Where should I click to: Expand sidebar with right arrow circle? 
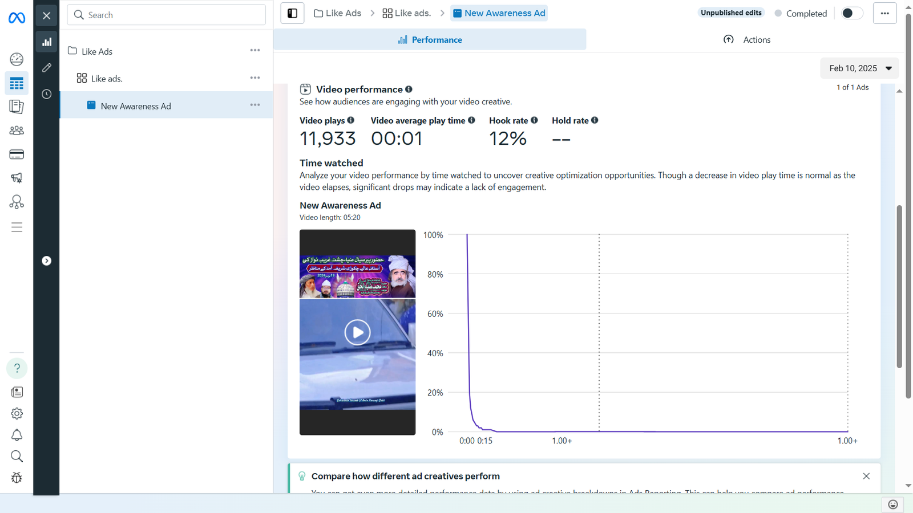47,260
